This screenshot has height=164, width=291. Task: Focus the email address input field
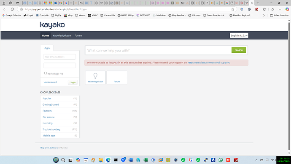(59, 57)
